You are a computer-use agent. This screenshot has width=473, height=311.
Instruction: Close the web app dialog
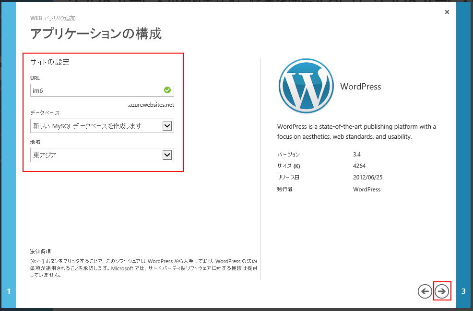coord(447,12)
